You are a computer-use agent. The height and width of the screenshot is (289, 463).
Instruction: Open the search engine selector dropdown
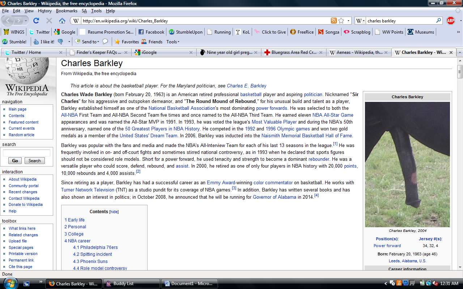tap(360, 21)
